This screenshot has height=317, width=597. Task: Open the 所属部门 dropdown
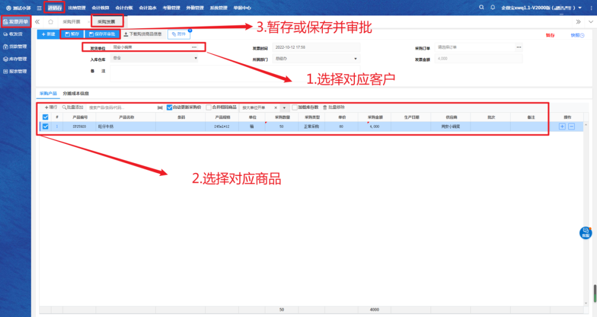pos(355,58)
